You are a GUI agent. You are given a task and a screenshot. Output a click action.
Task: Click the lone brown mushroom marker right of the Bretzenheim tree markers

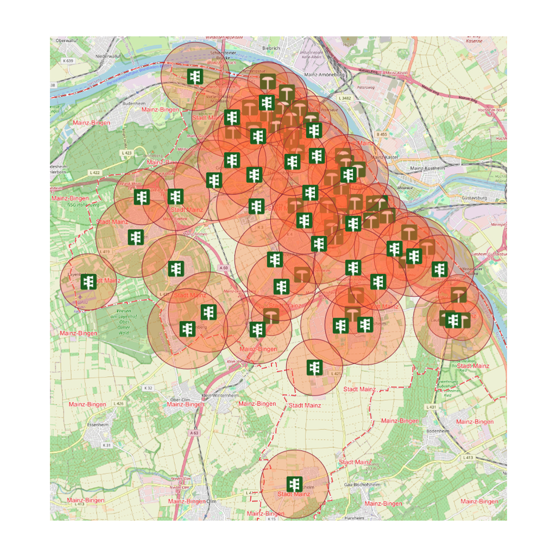coord(302,275)
